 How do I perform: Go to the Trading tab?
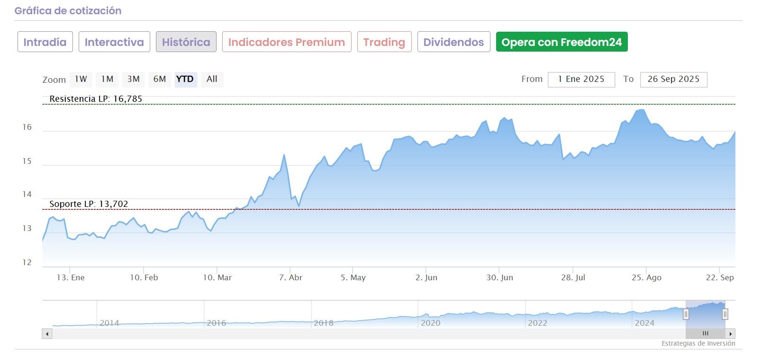[384, 42]
